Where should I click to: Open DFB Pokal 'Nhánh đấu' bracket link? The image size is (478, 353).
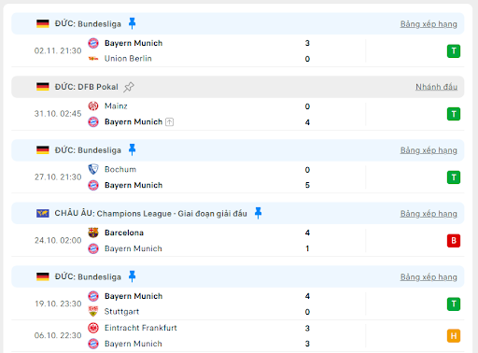point(436,87)
